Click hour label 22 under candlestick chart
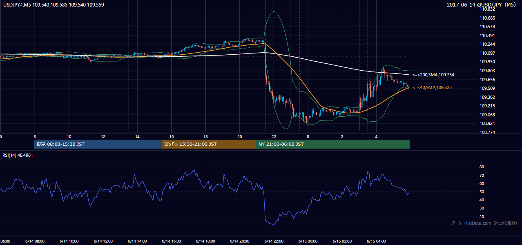Image resolution: width=522 pixels, height=245 pixels. 274,136
